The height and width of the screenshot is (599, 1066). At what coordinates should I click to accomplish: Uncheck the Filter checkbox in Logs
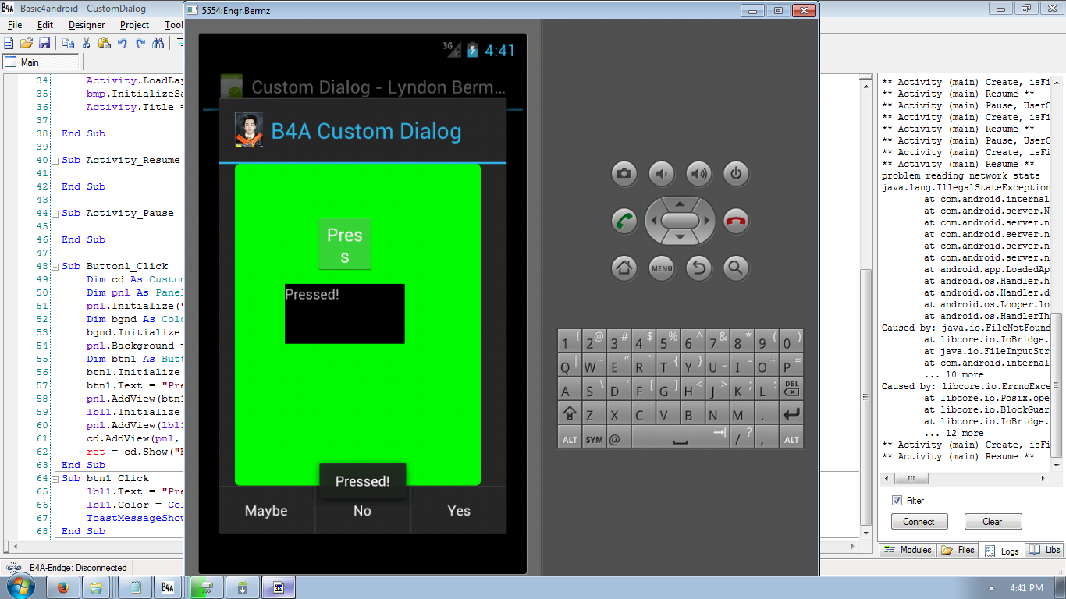click(x=897, y=501)
